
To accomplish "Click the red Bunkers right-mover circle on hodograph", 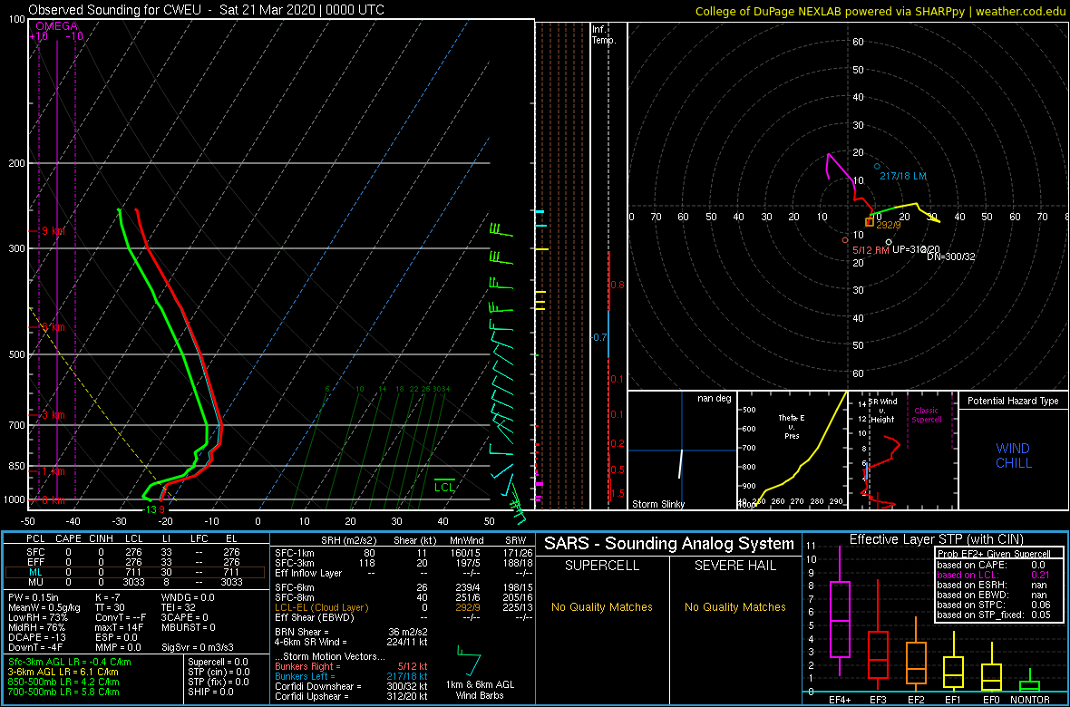I will click(845, 239).
